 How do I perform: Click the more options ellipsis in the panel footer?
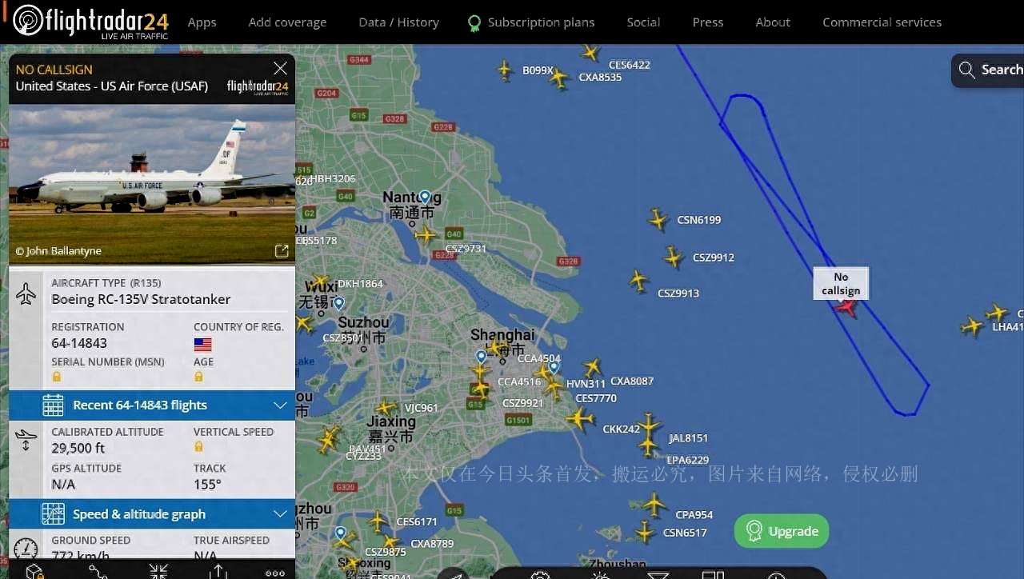(x=275, y=573)
